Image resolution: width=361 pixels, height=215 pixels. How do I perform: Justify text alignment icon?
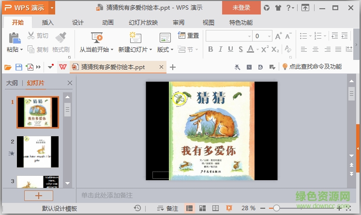338,49
